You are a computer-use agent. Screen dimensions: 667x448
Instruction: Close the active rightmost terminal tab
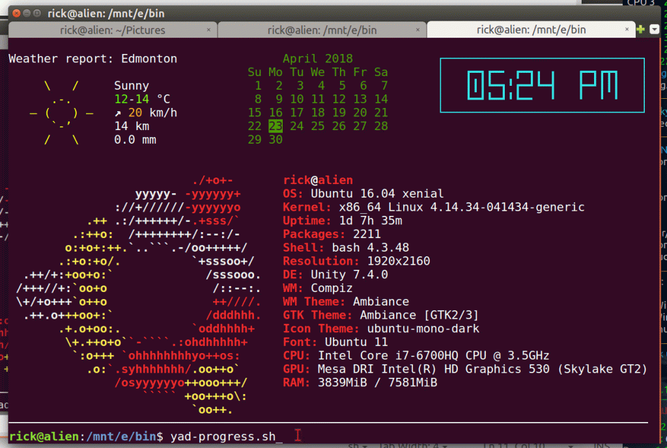(627, 30)
